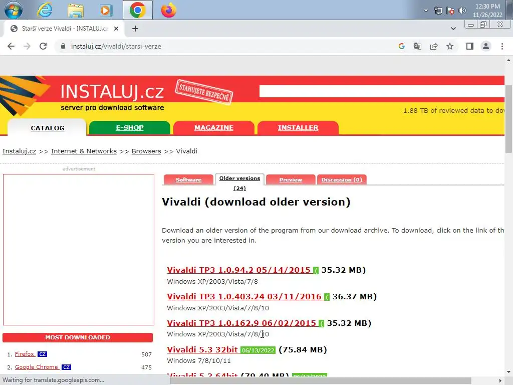Open the CATALOG tab
The width and height of the screenshot is (513, 385).
[48, 128]
